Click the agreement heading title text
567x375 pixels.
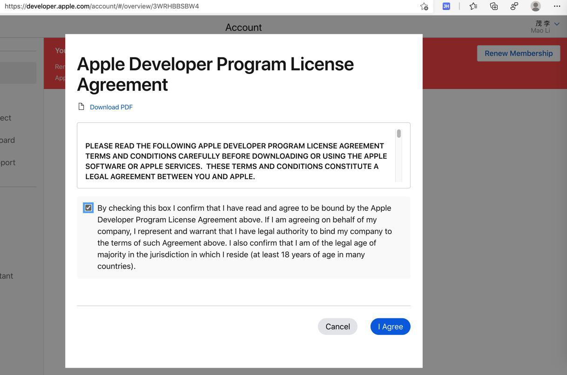click(x=215, y=74)
